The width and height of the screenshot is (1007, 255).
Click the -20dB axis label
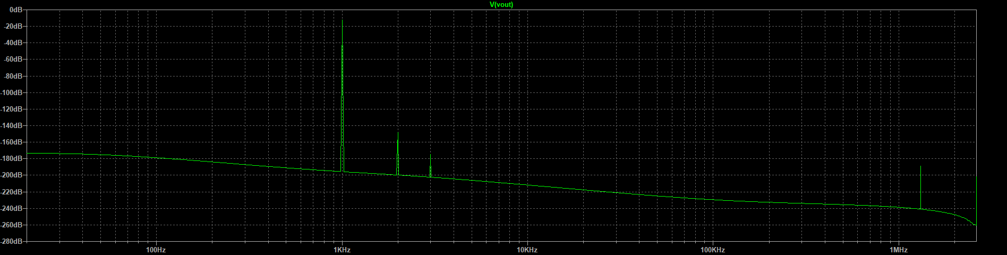(x=14, y=26)
